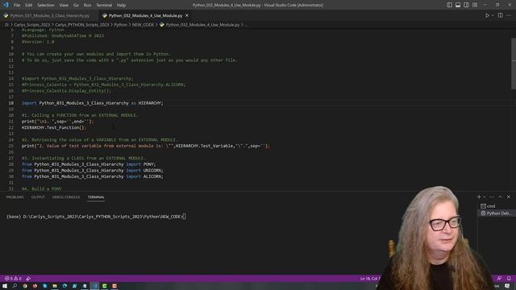
Task: Select the Python Debug terminal instance
Action: (496, 213)
